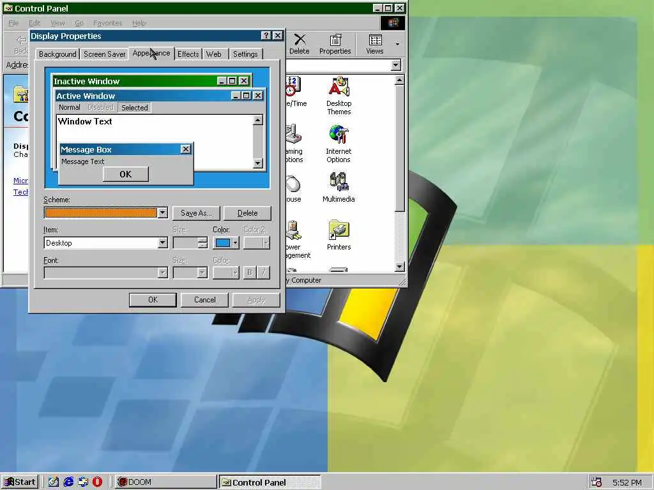Click OK in the preview Message Box
Viewport: 654px width, 490px height.
click(126, 174)
